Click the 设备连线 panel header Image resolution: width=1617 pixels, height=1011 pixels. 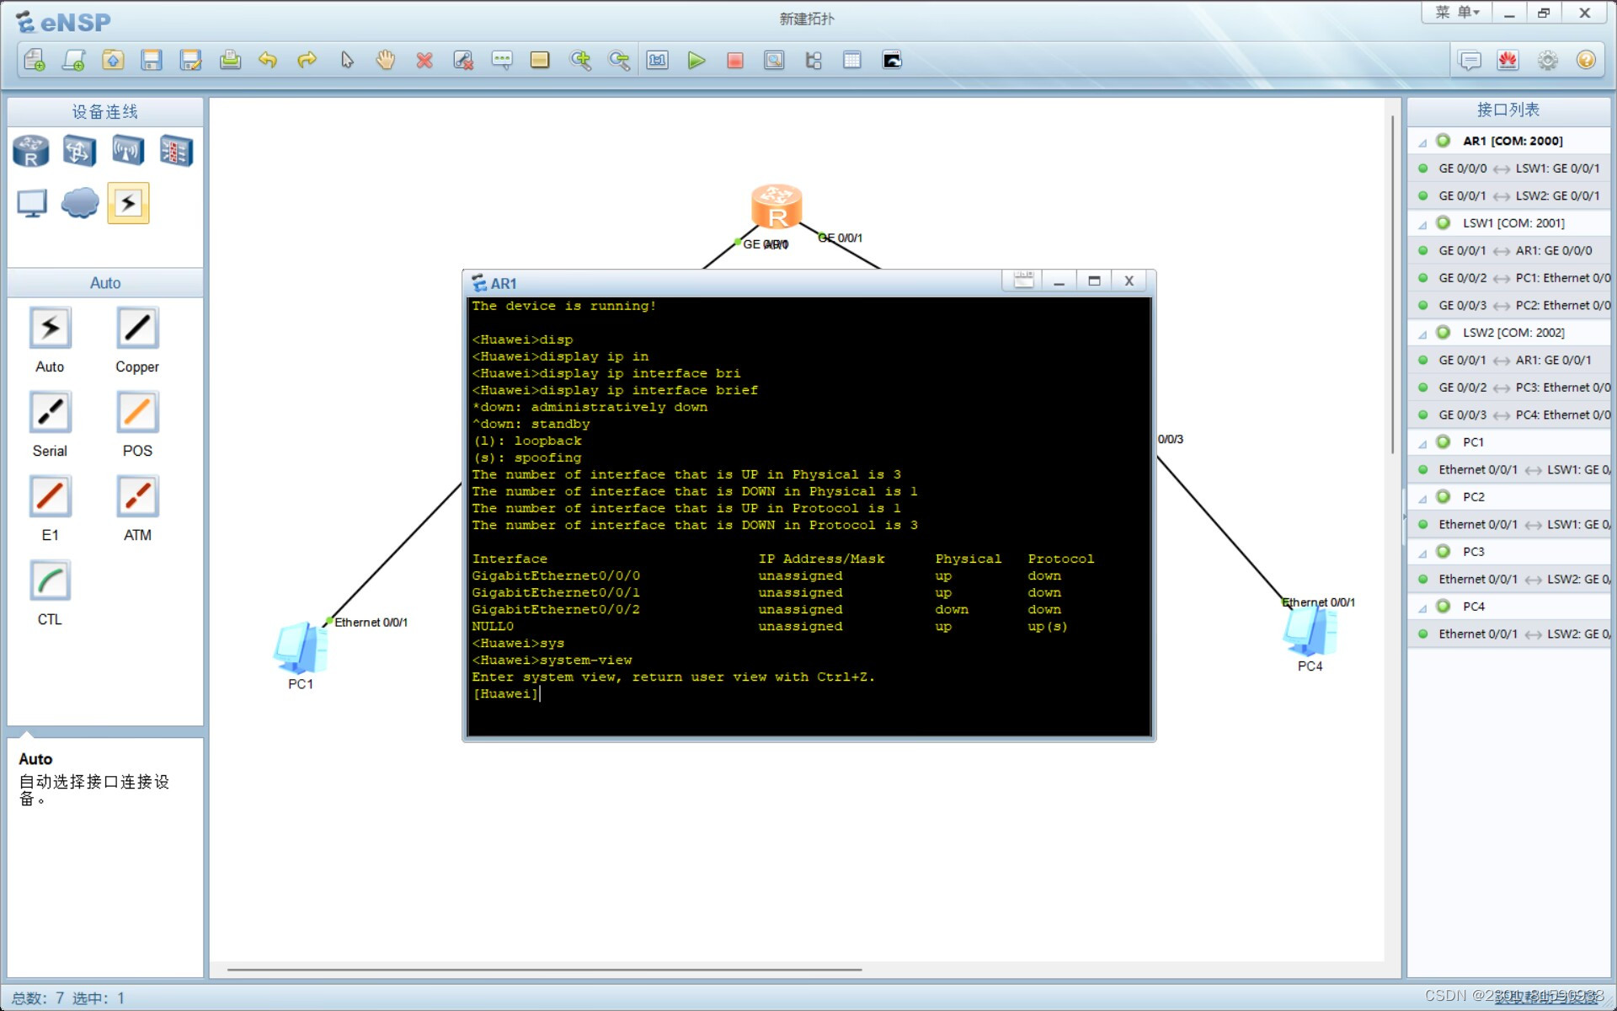click(104, 111)
